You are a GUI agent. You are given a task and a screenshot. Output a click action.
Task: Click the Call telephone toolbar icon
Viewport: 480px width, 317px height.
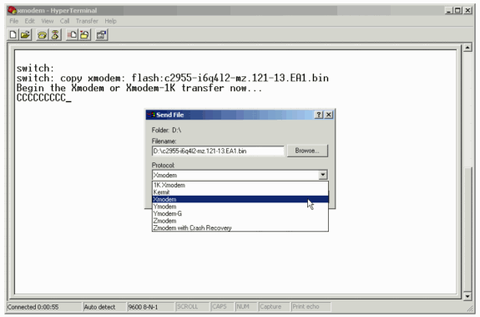[42, 34]
